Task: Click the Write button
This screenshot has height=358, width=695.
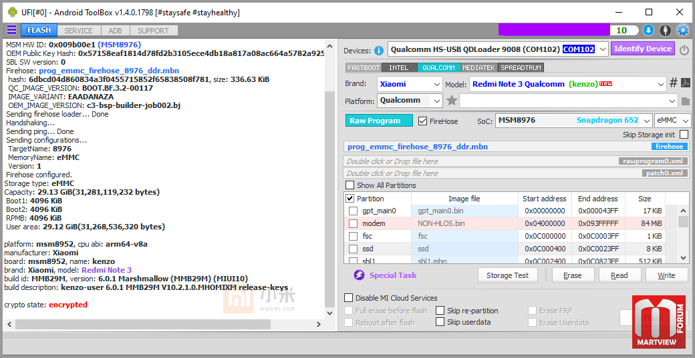Action: click(x=666, y=275)
